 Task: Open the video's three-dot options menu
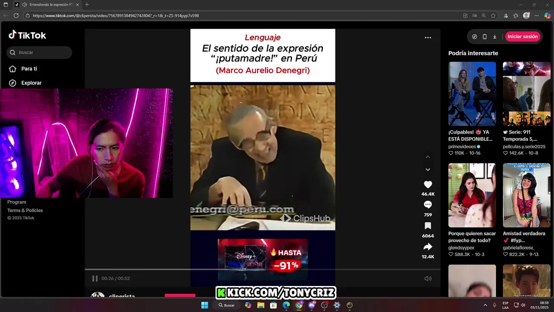point(428,38)
